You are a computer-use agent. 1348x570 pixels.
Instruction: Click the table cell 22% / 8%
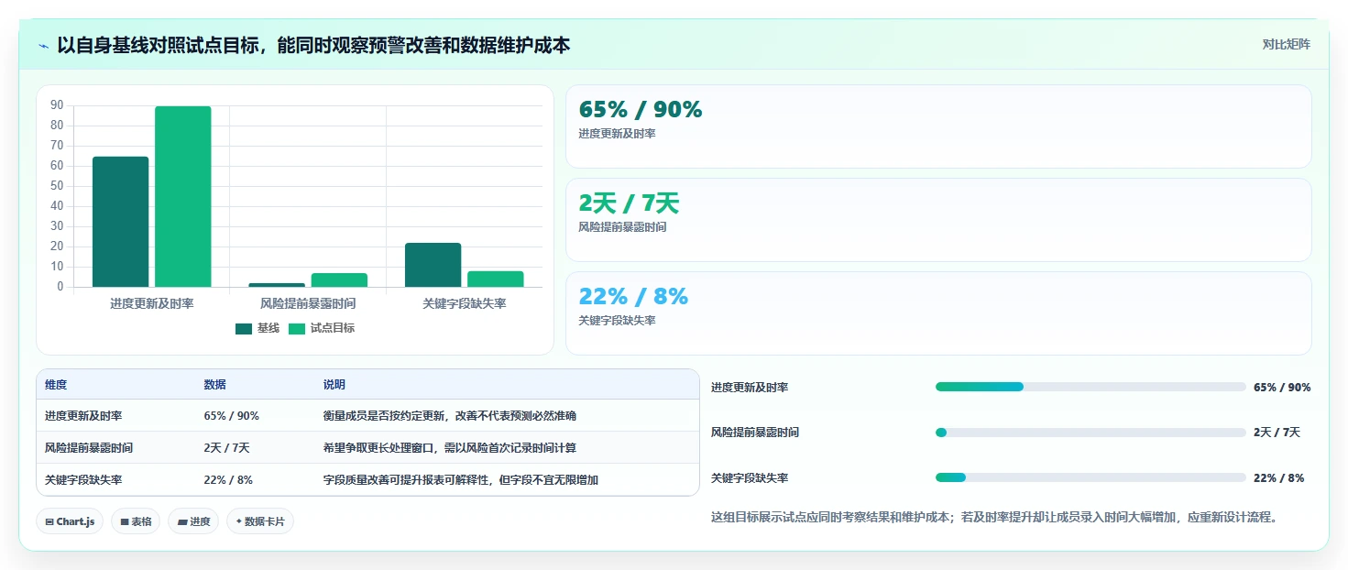pyautogui.click(x=228, y=480)
